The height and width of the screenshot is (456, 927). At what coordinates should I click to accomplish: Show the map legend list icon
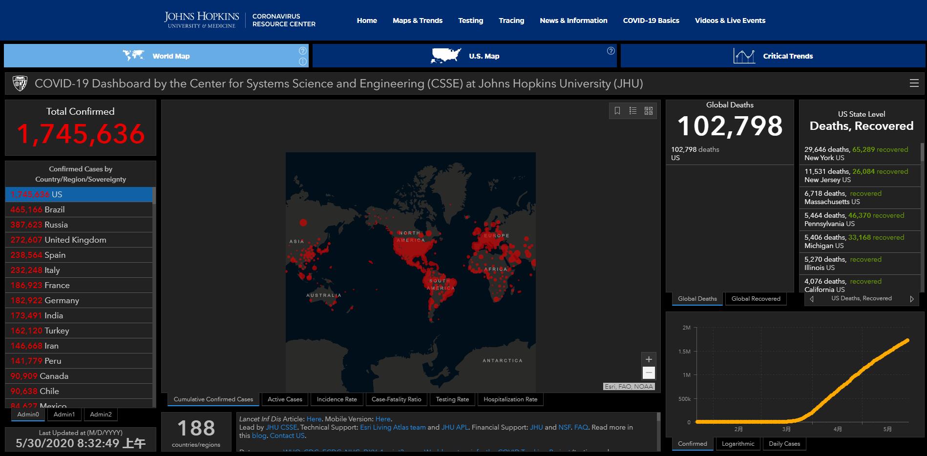tap(633, 111)
